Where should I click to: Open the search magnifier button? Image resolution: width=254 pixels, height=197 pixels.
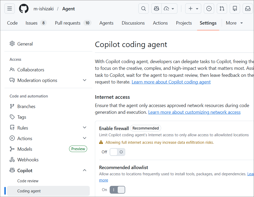144,9
